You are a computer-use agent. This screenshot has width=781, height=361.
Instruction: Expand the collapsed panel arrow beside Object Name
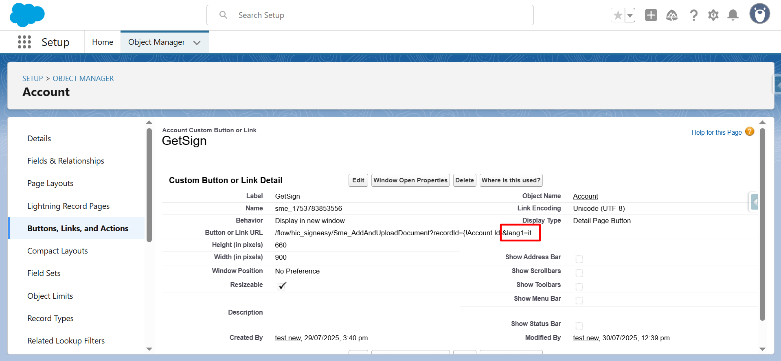pos(754,201)
